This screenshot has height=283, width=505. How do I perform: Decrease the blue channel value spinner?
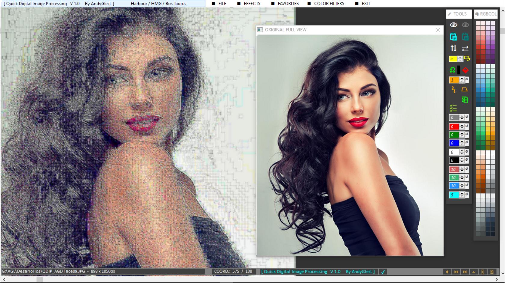coord(462,145)
